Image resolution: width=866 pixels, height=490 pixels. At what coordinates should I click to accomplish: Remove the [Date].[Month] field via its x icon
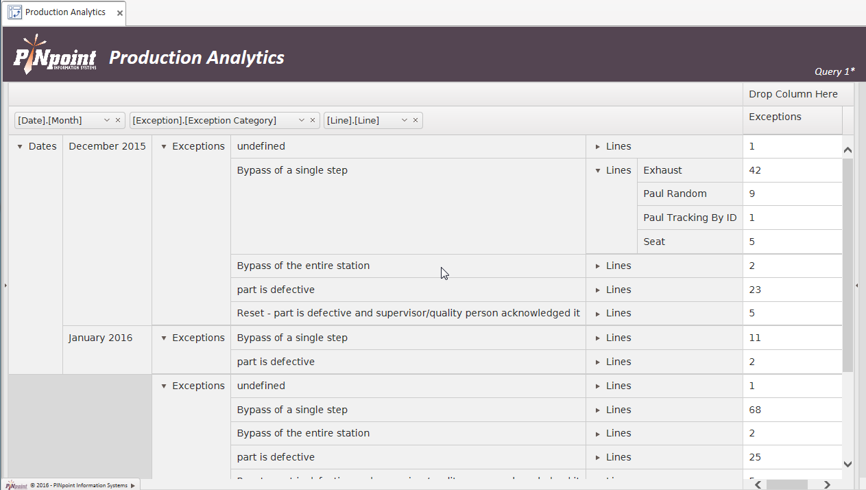[117, 120]
